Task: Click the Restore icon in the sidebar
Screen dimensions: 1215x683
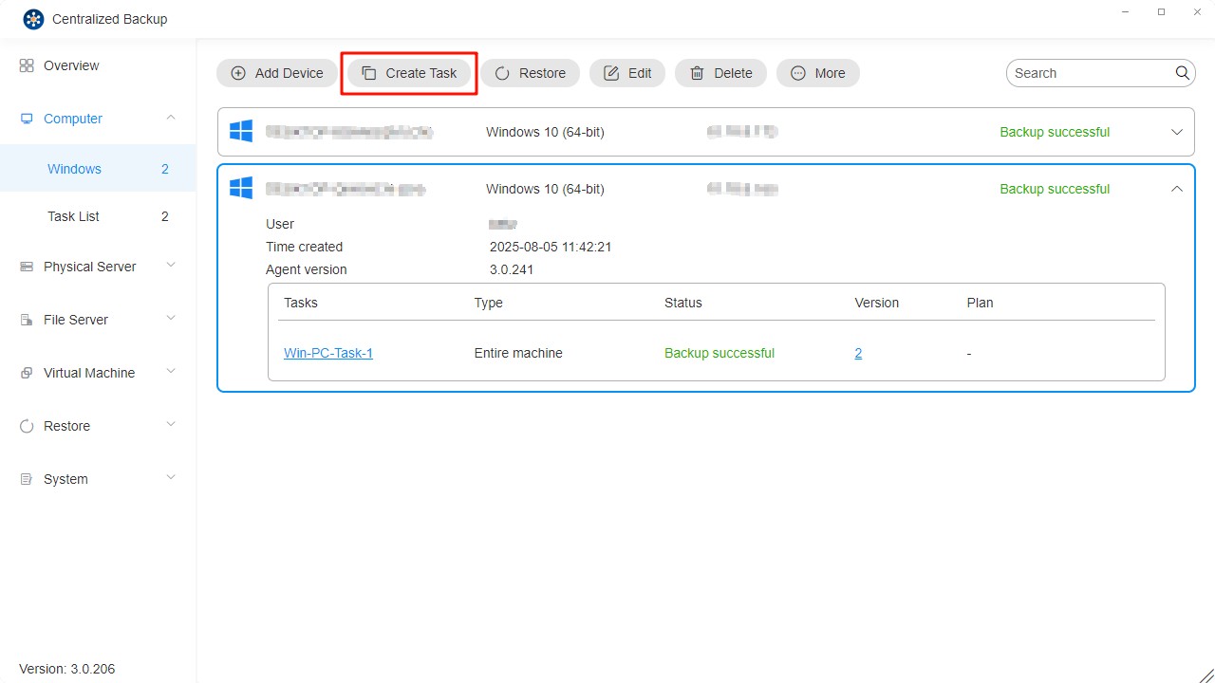Action: coord(26,426)
